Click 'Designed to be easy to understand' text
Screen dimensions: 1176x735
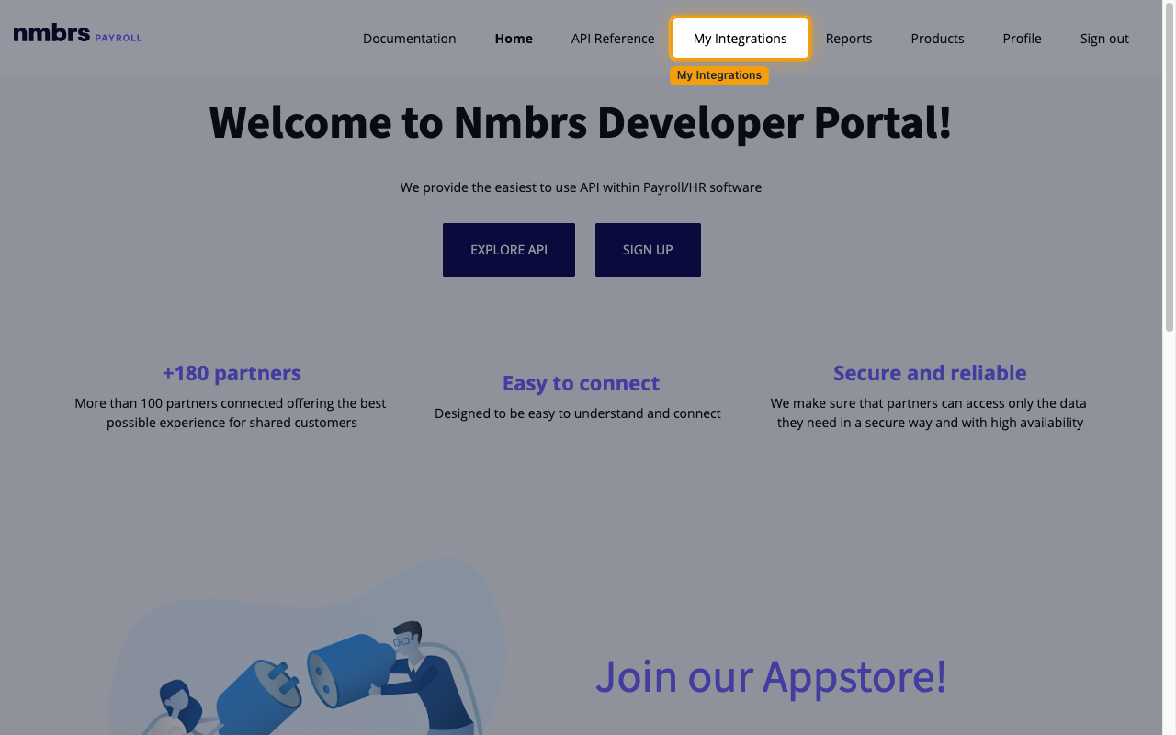578,413
